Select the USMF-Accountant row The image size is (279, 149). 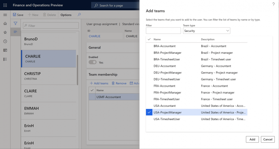[x=114, y=97]
